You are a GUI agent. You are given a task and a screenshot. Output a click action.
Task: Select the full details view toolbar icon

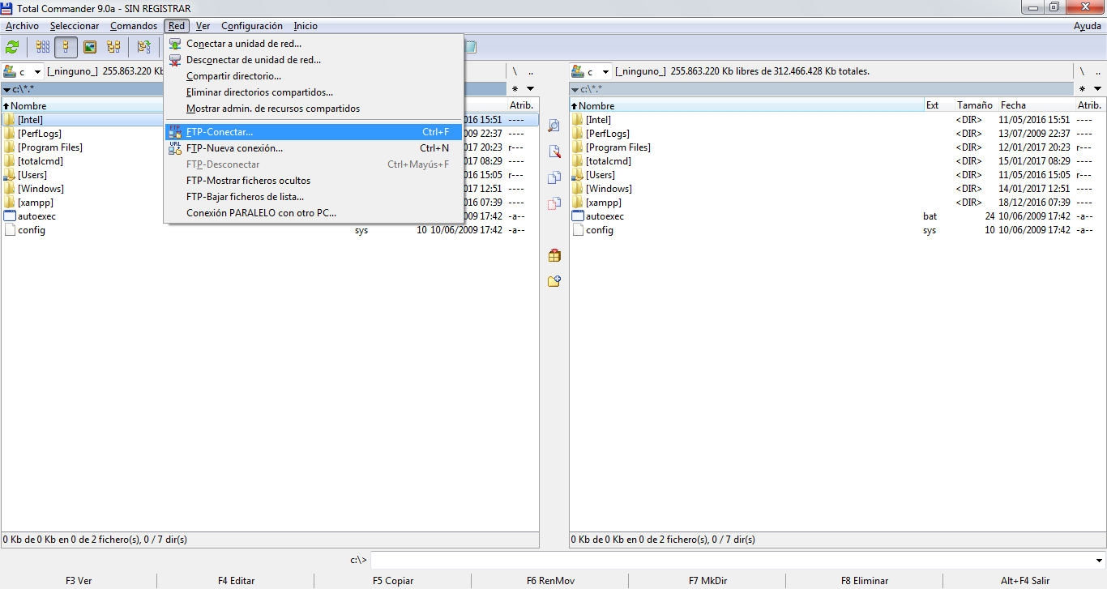[66, 47]
